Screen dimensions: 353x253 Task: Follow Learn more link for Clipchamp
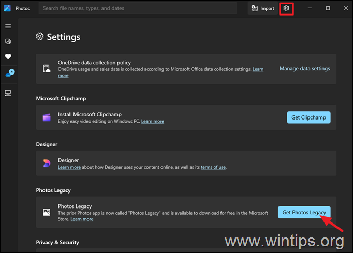(x=153, y=121)
